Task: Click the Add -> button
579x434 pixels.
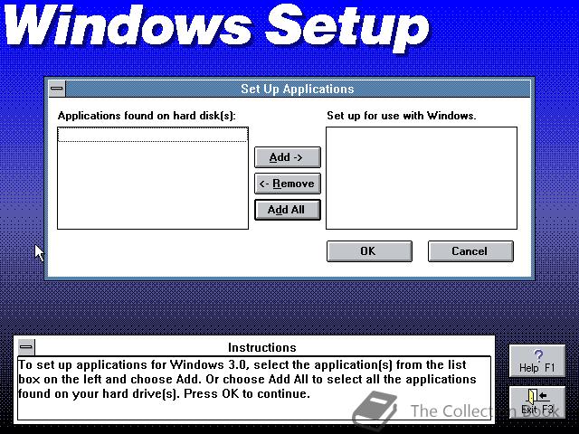Action: click(x=288, y=157)
